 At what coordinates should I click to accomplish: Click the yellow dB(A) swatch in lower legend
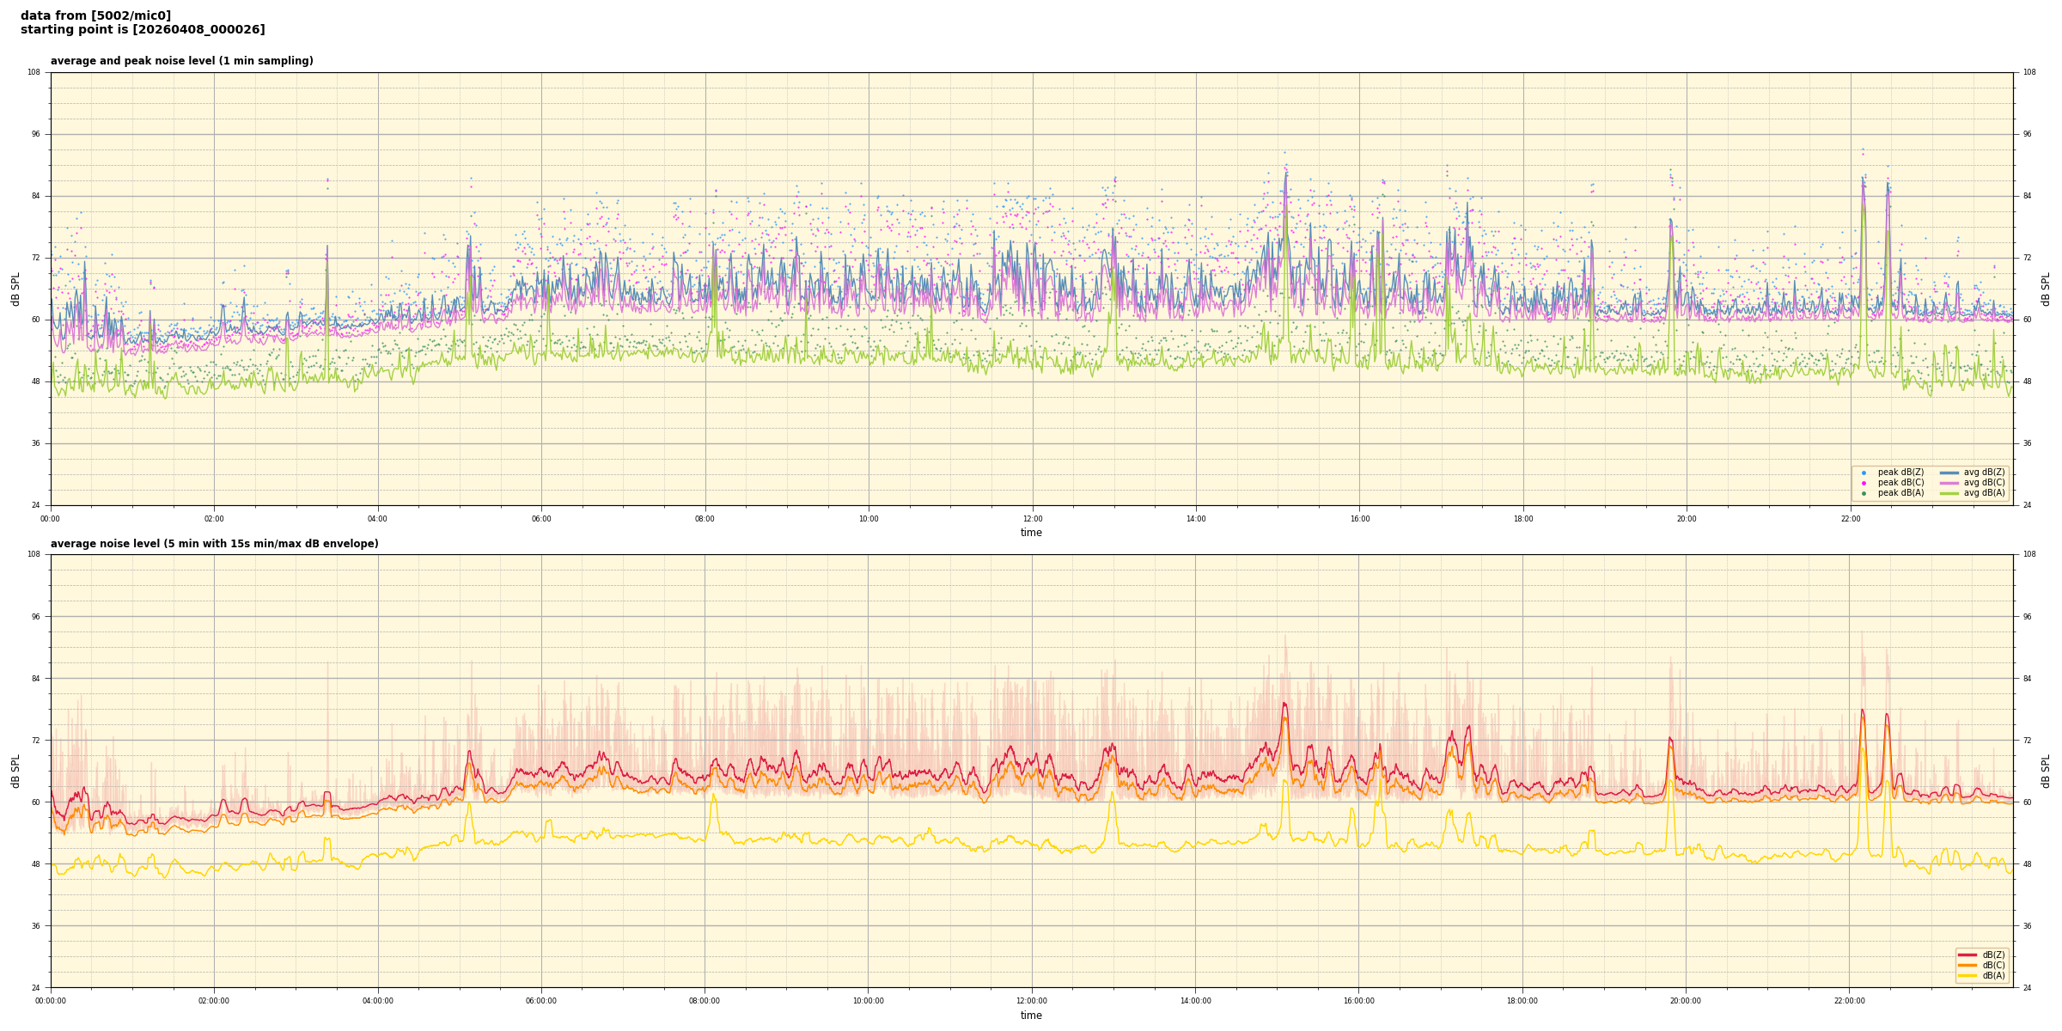1967,975
